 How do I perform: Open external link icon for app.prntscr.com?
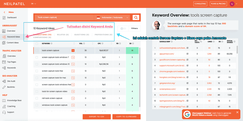[x=187, y=54]
